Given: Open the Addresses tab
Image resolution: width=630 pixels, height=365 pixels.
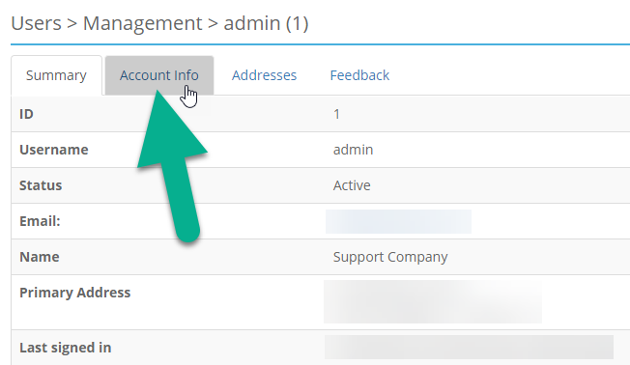Looking at the screenshot, I should click(264, 75).
